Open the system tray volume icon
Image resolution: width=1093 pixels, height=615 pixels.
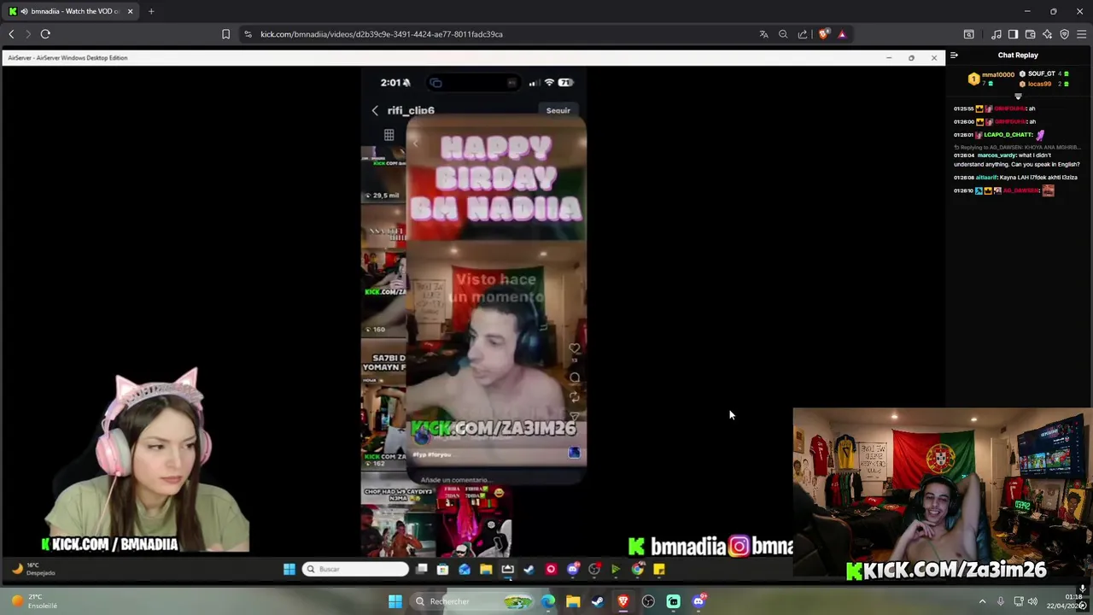1032,601
